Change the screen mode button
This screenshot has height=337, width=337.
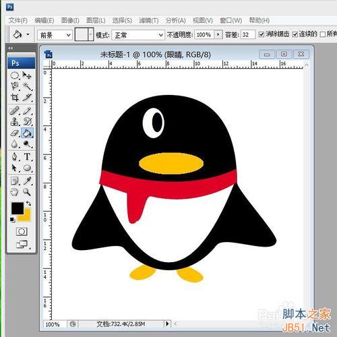(22, 244)
